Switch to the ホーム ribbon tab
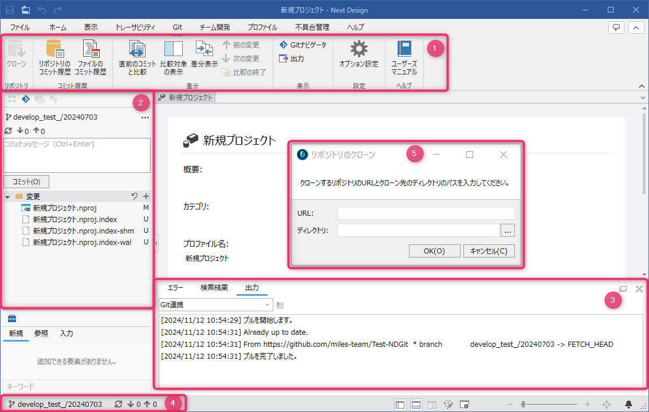This screenshot has width=649, height=412. [57, 27]
